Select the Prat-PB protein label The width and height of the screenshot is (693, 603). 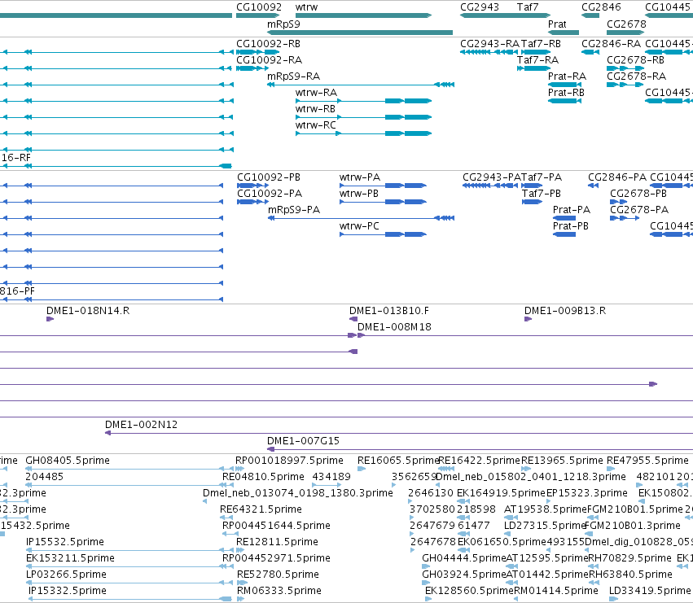point(571,226)
